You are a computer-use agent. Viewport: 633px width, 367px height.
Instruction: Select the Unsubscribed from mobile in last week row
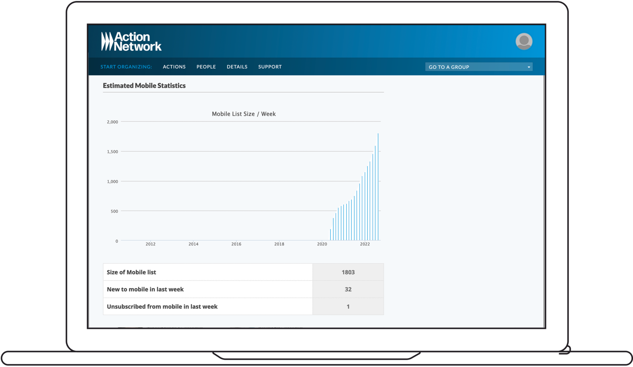pos(208,306)
